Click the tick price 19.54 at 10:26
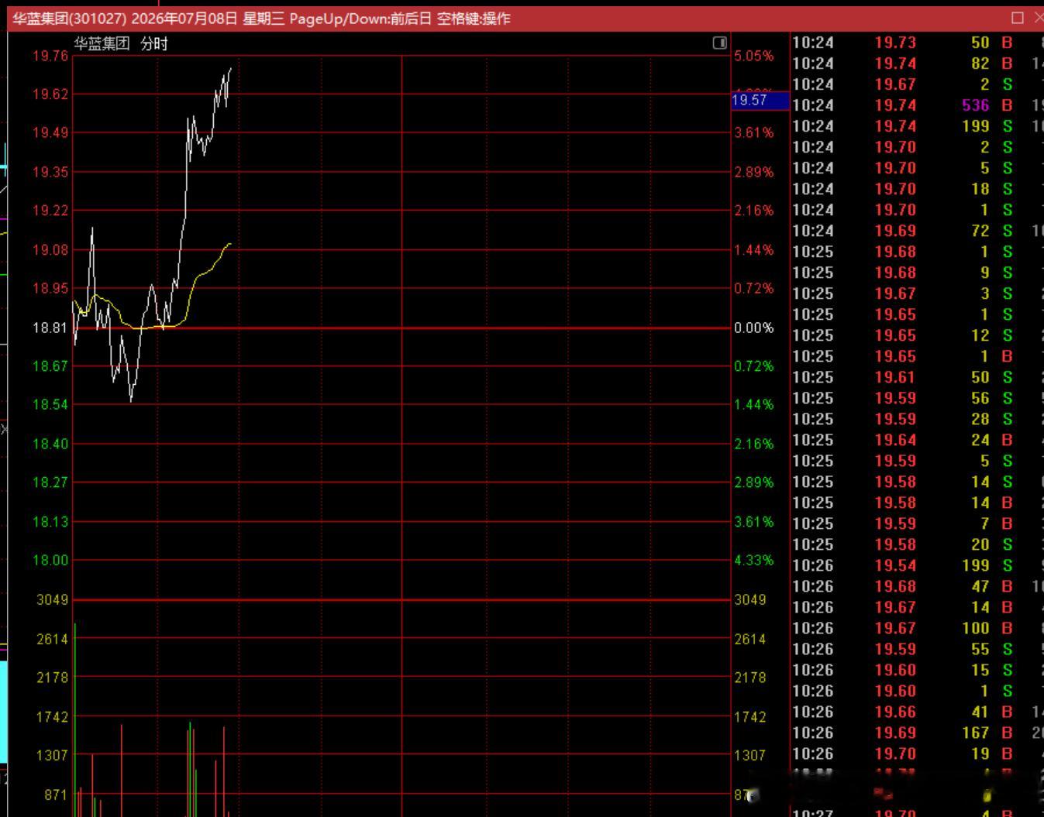Viewport: 1044px width, 817px height. (x=895, y=565)
